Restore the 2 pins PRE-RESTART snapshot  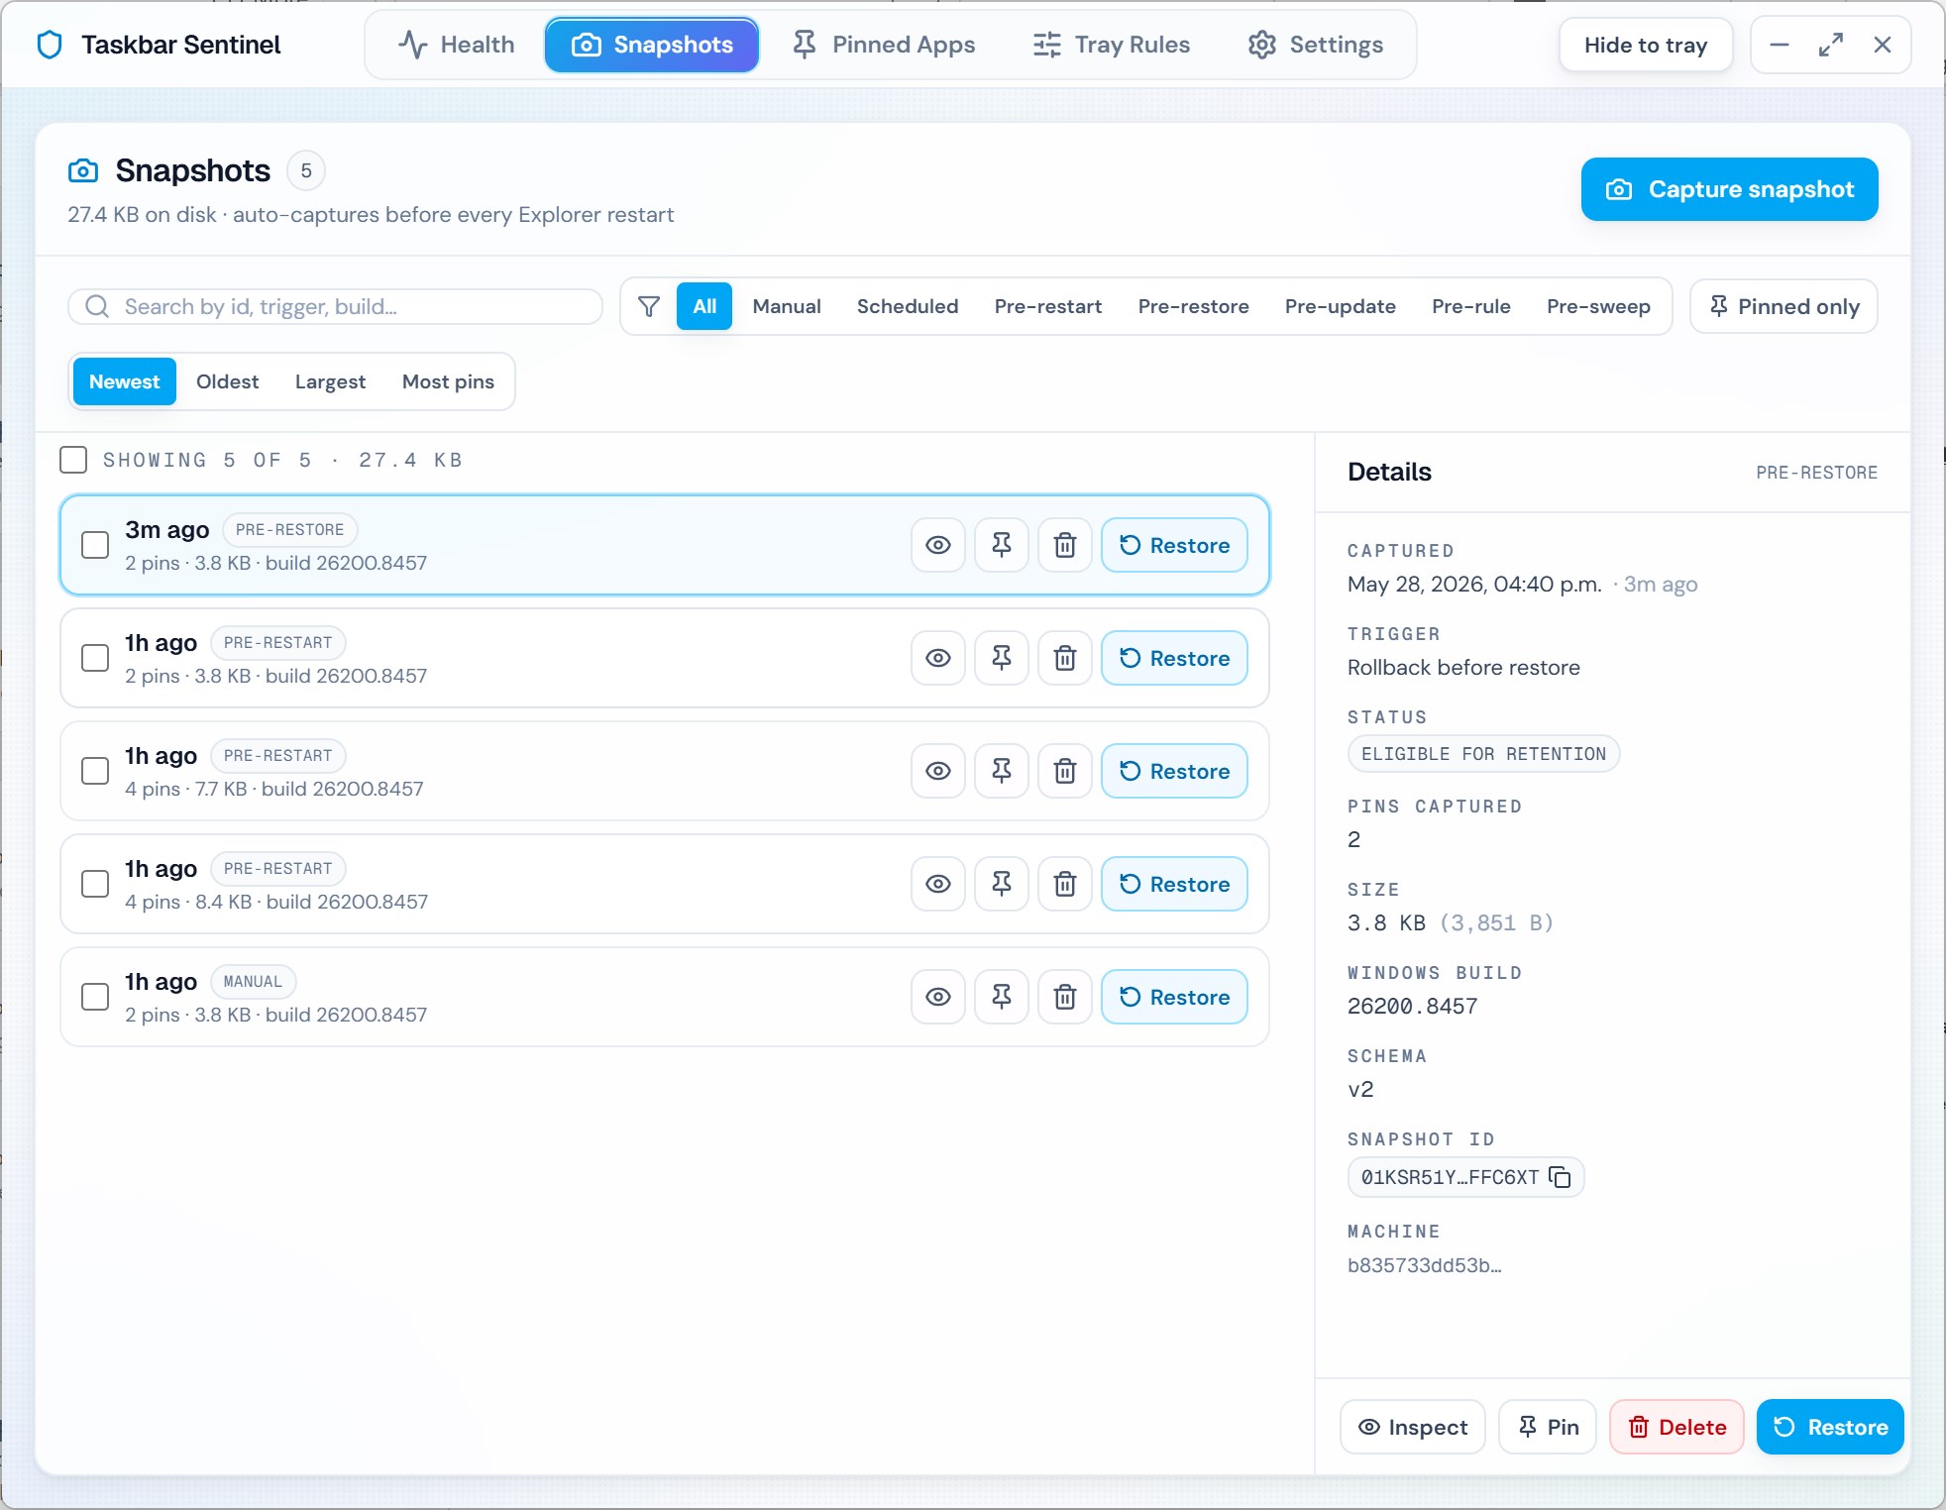pyautogui.click(x=1174, y=658)
